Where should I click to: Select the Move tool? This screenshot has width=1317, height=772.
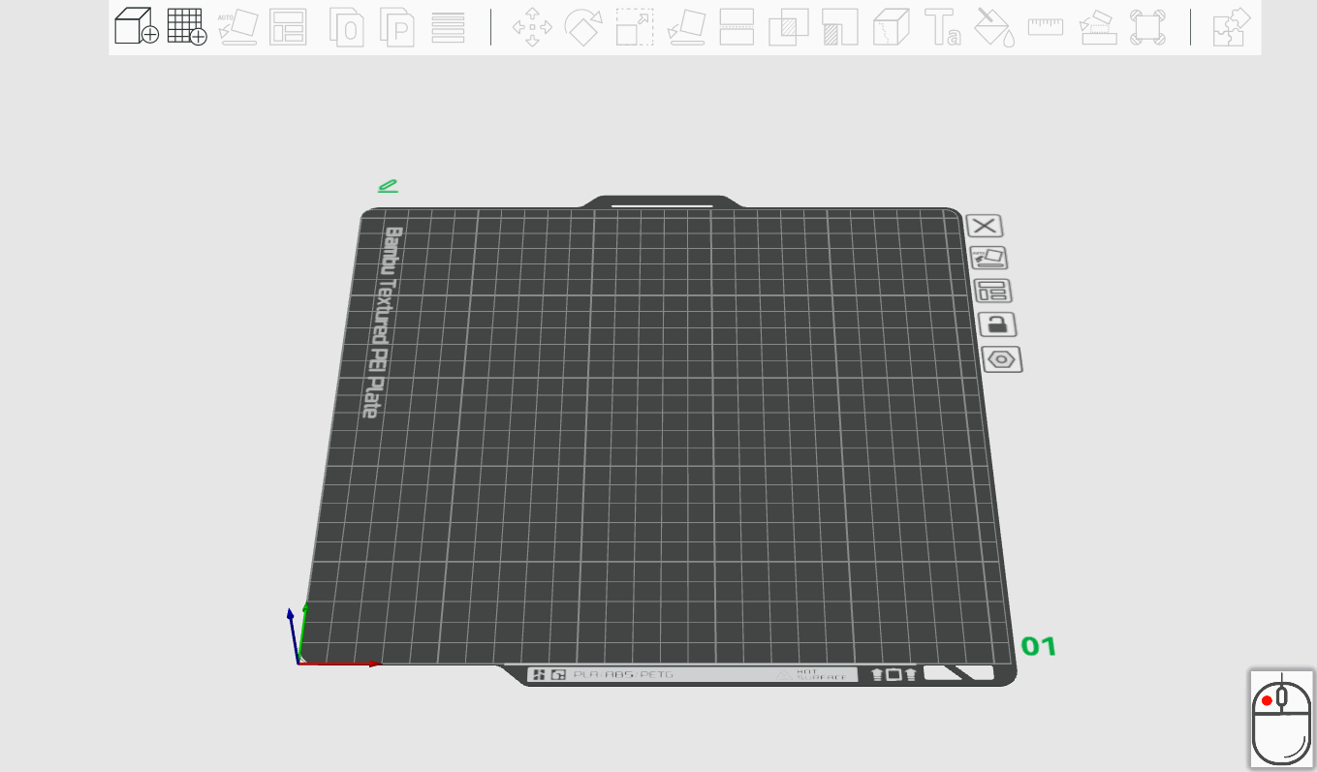pyautogui.click(x=532, y=27)
